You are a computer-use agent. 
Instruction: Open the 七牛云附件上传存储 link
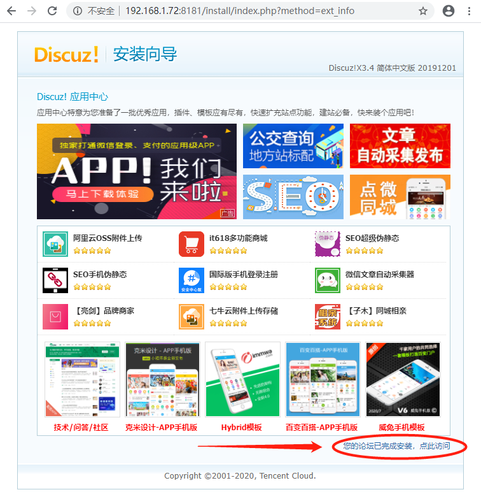[244, 311]
